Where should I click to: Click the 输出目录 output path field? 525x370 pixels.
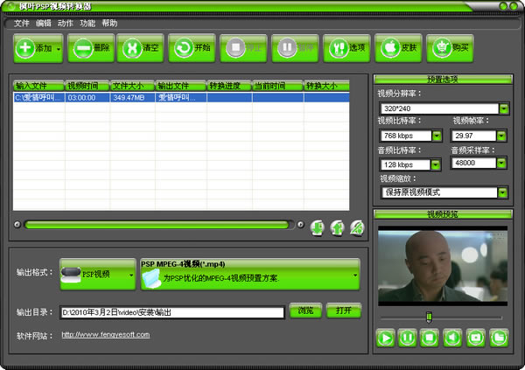click(x=171, y=311)
